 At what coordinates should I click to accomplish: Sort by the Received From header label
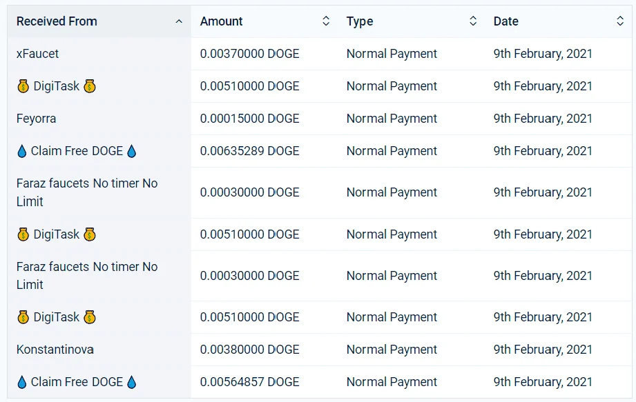coord(57,21)
